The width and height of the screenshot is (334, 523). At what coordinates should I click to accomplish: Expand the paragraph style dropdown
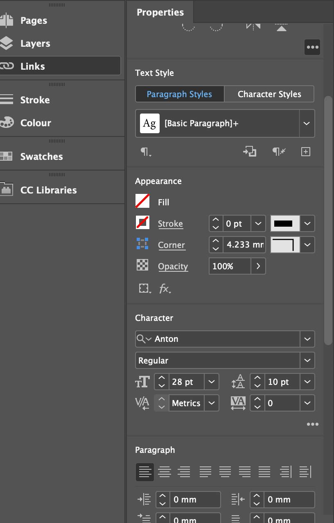[307, 123]
